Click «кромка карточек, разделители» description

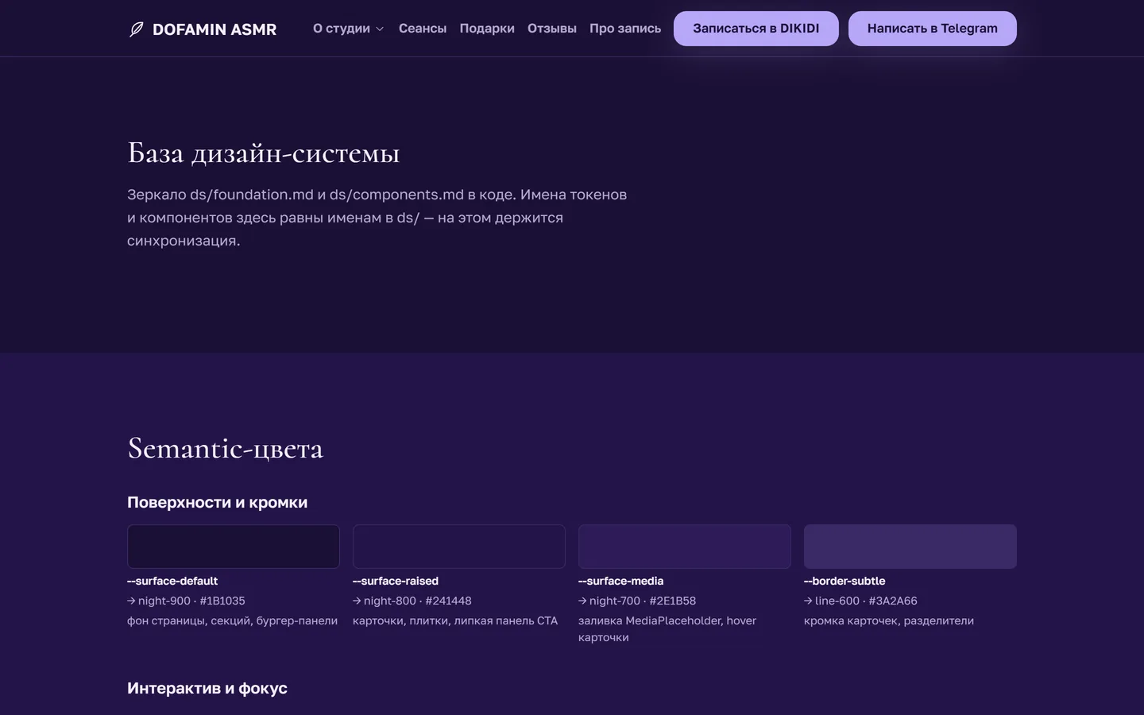click(889, 620)
